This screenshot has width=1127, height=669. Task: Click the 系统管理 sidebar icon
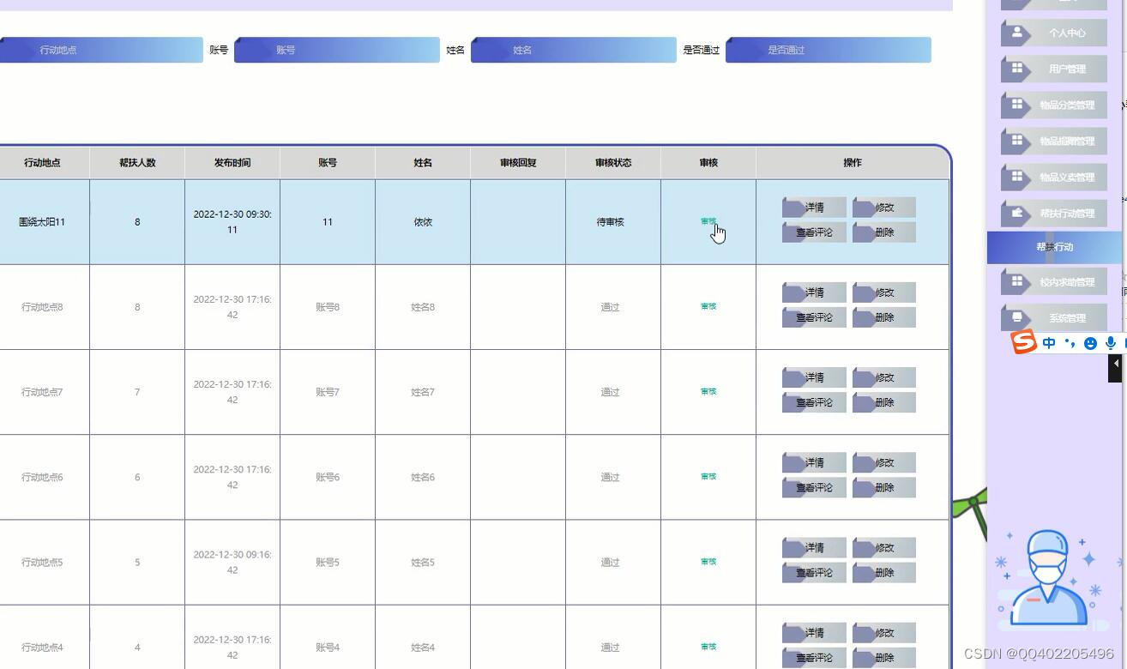point(1018,317)
